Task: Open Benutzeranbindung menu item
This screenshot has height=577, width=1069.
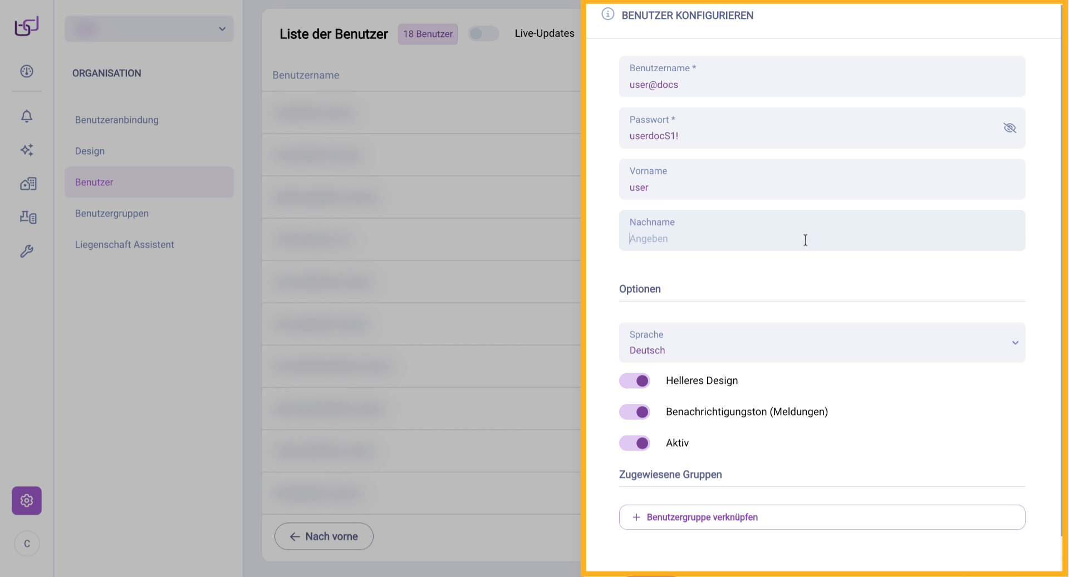Action: 117,120
